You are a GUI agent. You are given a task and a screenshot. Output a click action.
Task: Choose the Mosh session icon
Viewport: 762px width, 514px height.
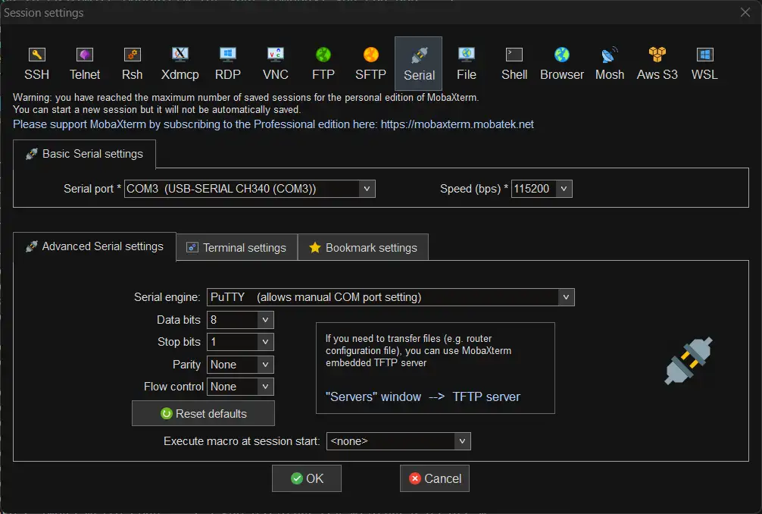tap(610, 63)
